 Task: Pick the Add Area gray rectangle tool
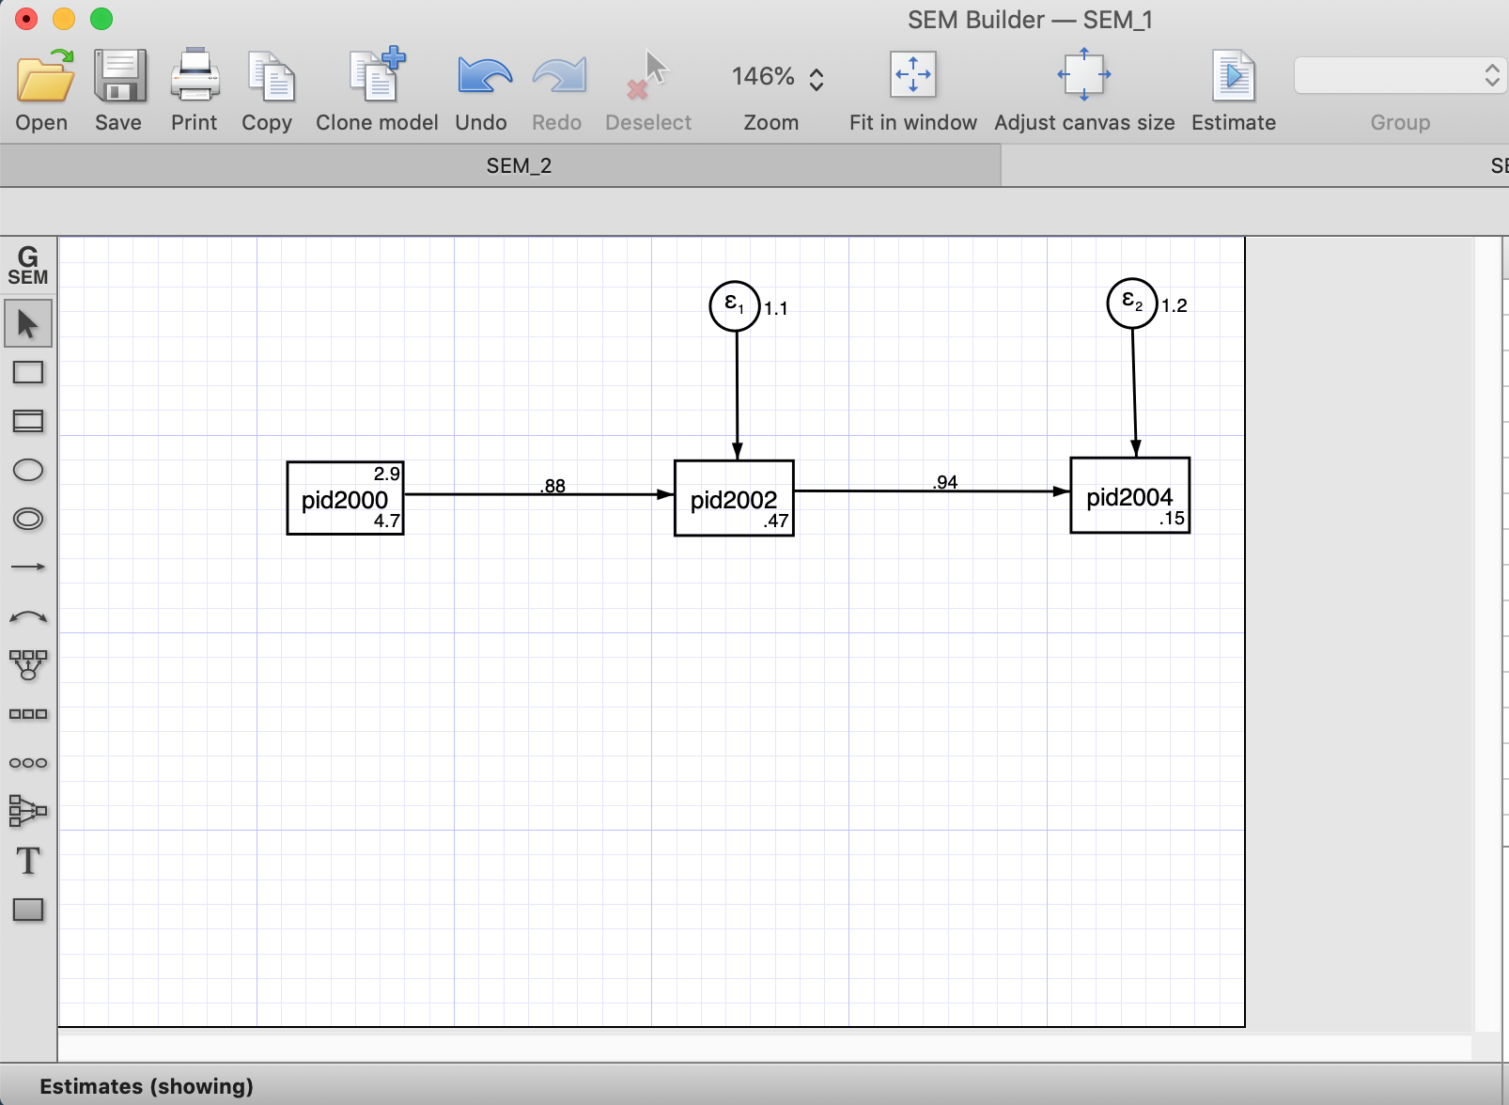(28, 910)
